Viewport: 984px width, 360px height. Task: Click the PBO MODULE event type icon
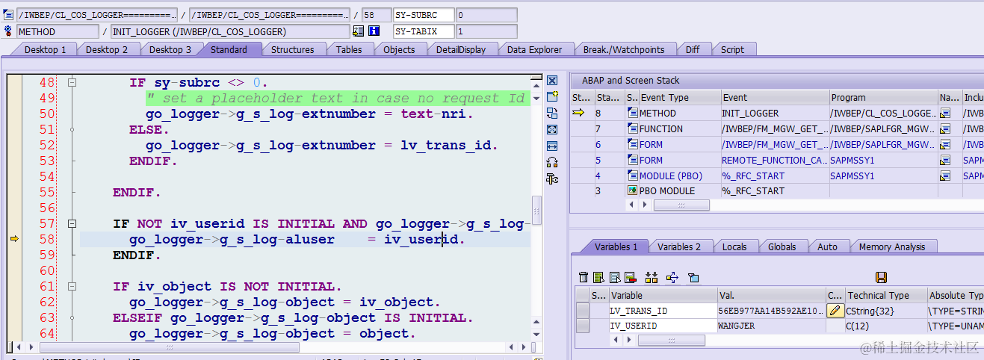(632, 191)
